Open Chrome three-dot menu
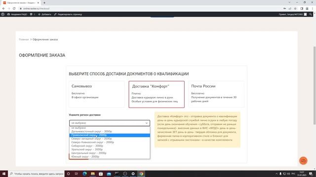Screen dimensions: 316x177 pyautogui.click(x=313, y=9)
